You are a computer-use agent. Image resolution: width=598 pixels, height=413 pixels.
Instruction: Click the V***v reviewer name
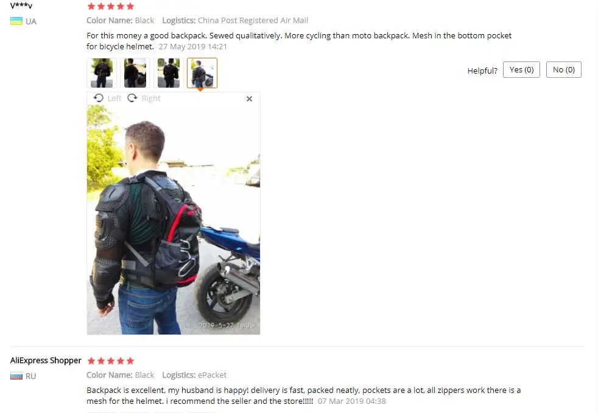click(x=21, y=5)
